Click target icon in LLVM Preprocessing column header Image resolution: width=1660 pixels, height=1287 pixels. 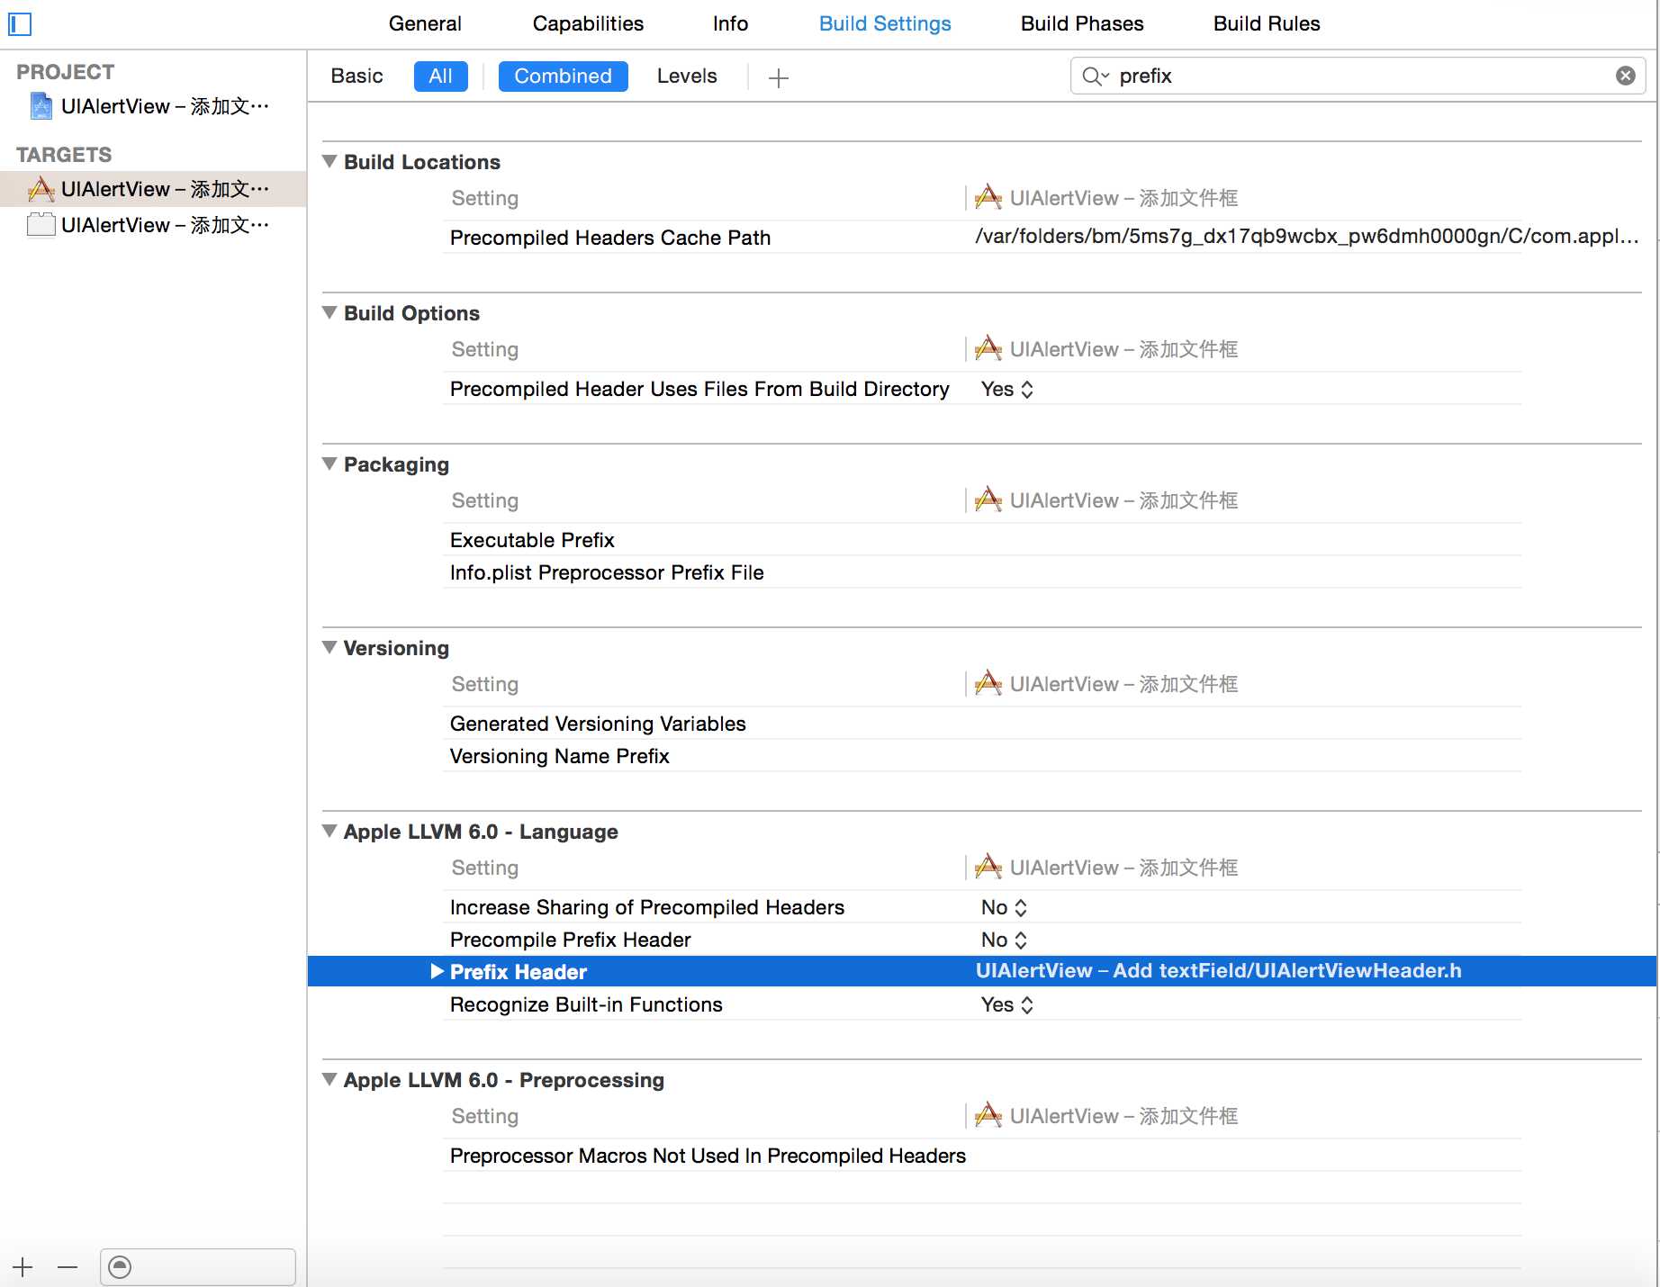tap(988, 1115)
